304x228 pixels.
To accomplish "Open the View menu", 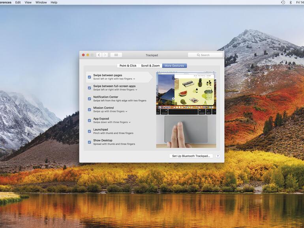I will tap(28, 2).
